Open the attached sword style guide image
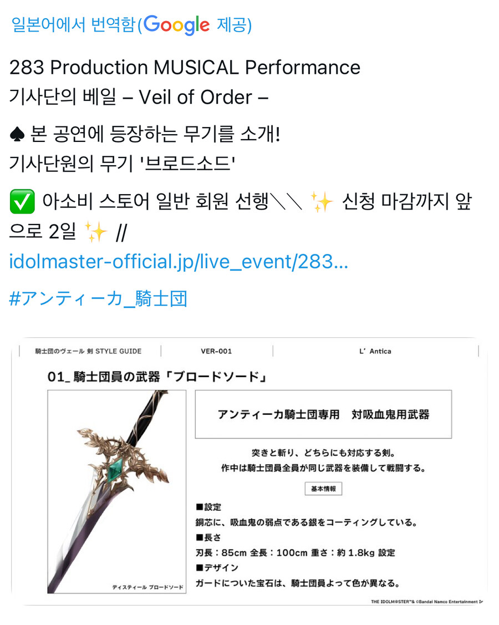 (249, 471)
